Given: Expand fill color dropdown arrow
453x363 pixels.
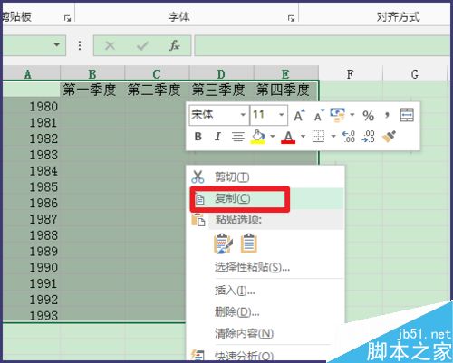Looking at the screenshot, I should pos(273,137).
